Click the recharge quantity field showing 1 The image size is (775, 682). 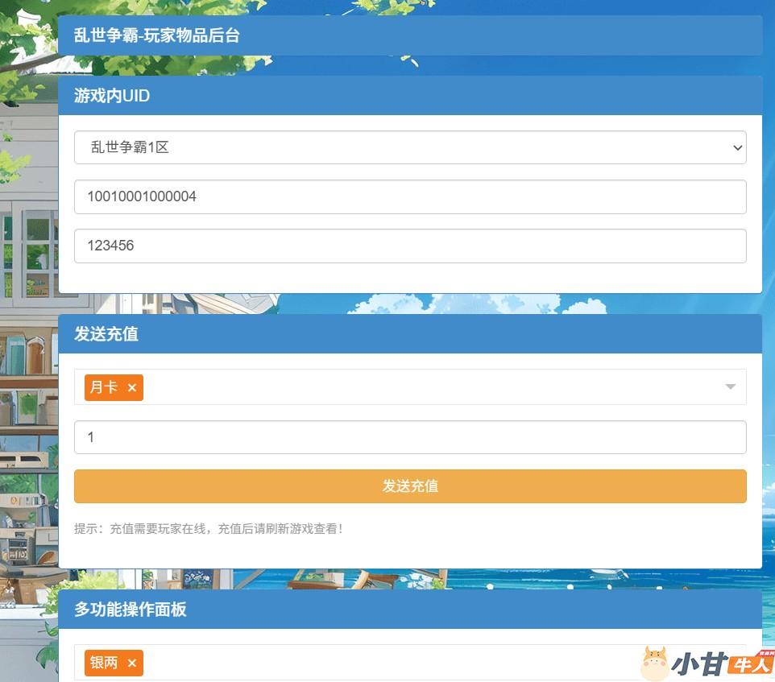(x=409, y=437)
